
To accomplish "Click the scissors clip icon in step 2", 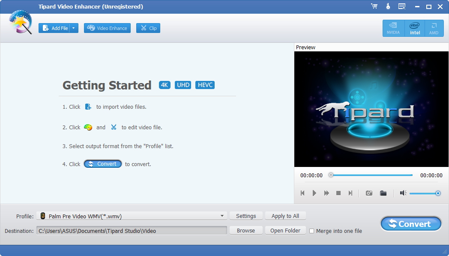I will 114,127.
